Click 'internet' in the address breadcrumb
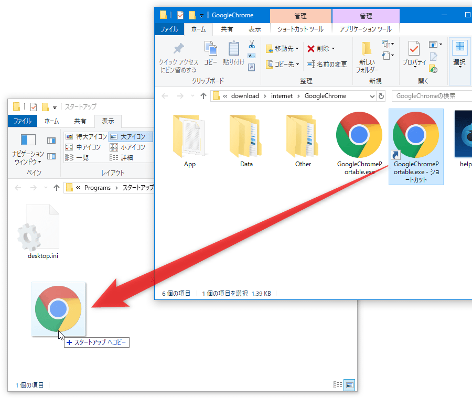The width and height of the screenshot is (472, 398). [282, 96]
